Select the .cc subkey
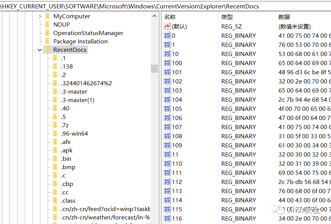The height and width of the screenshot is (224, 331). click(65, 192)
